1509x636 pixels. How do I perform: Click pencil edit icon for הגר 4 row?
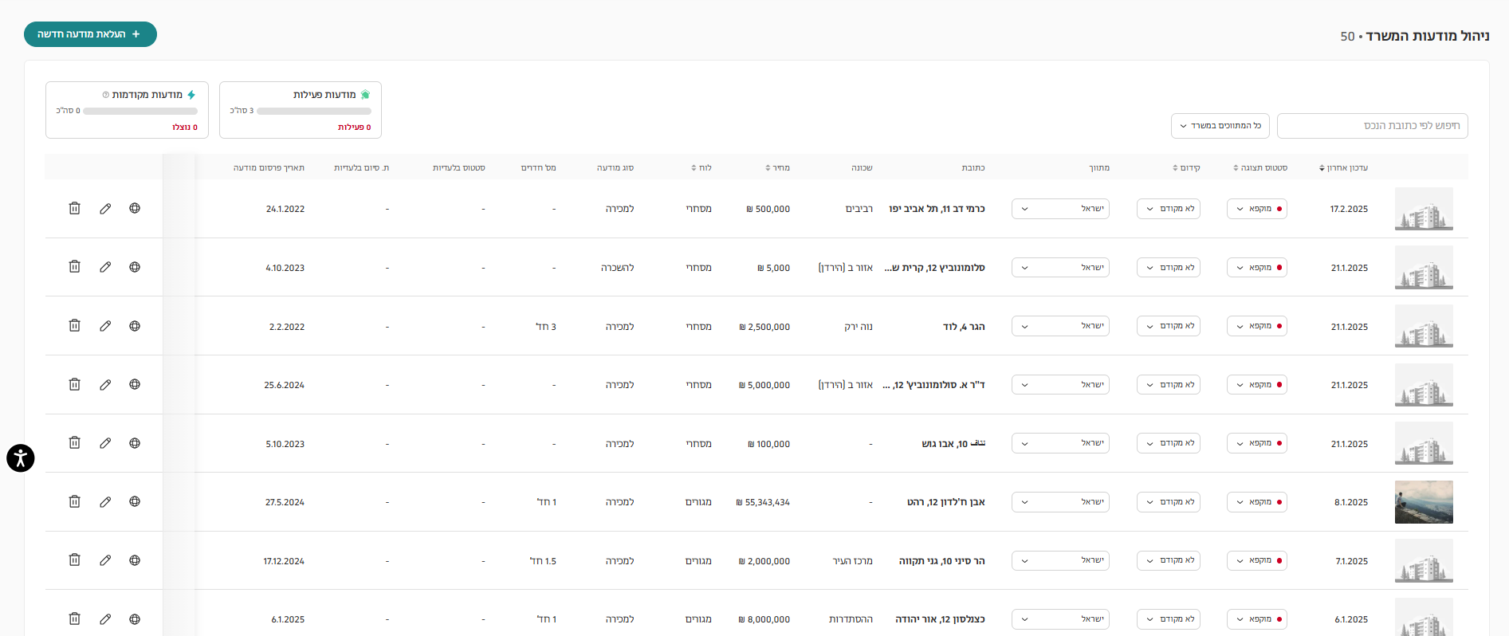pyautogui.click(x=105, y=326)
